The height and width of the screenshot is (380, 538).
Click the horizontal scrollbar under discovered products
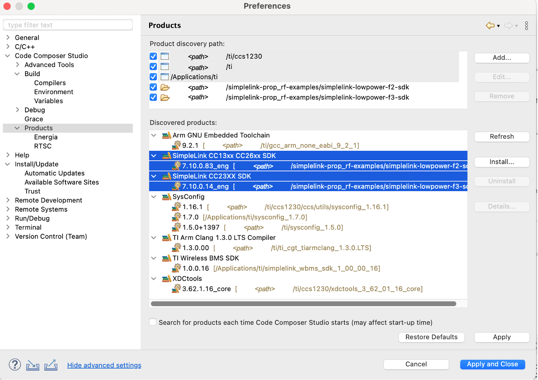click(304, 304)
